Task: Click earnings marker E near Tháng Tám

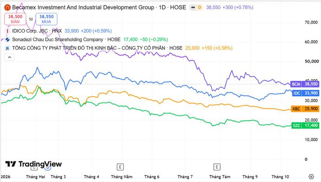Action: tap(217, 167)
